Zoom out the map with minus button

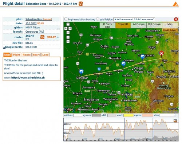point(68,41)
